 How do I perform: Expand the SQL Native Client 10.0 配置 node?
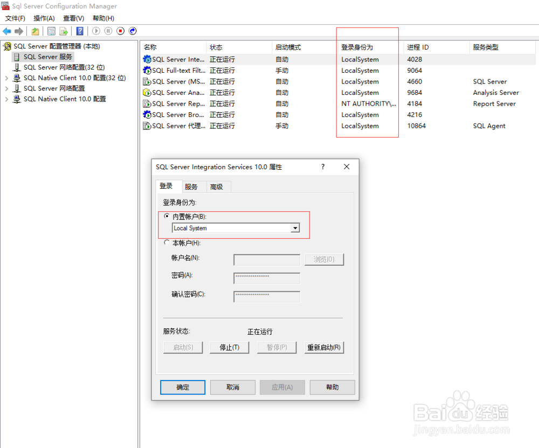6,99
